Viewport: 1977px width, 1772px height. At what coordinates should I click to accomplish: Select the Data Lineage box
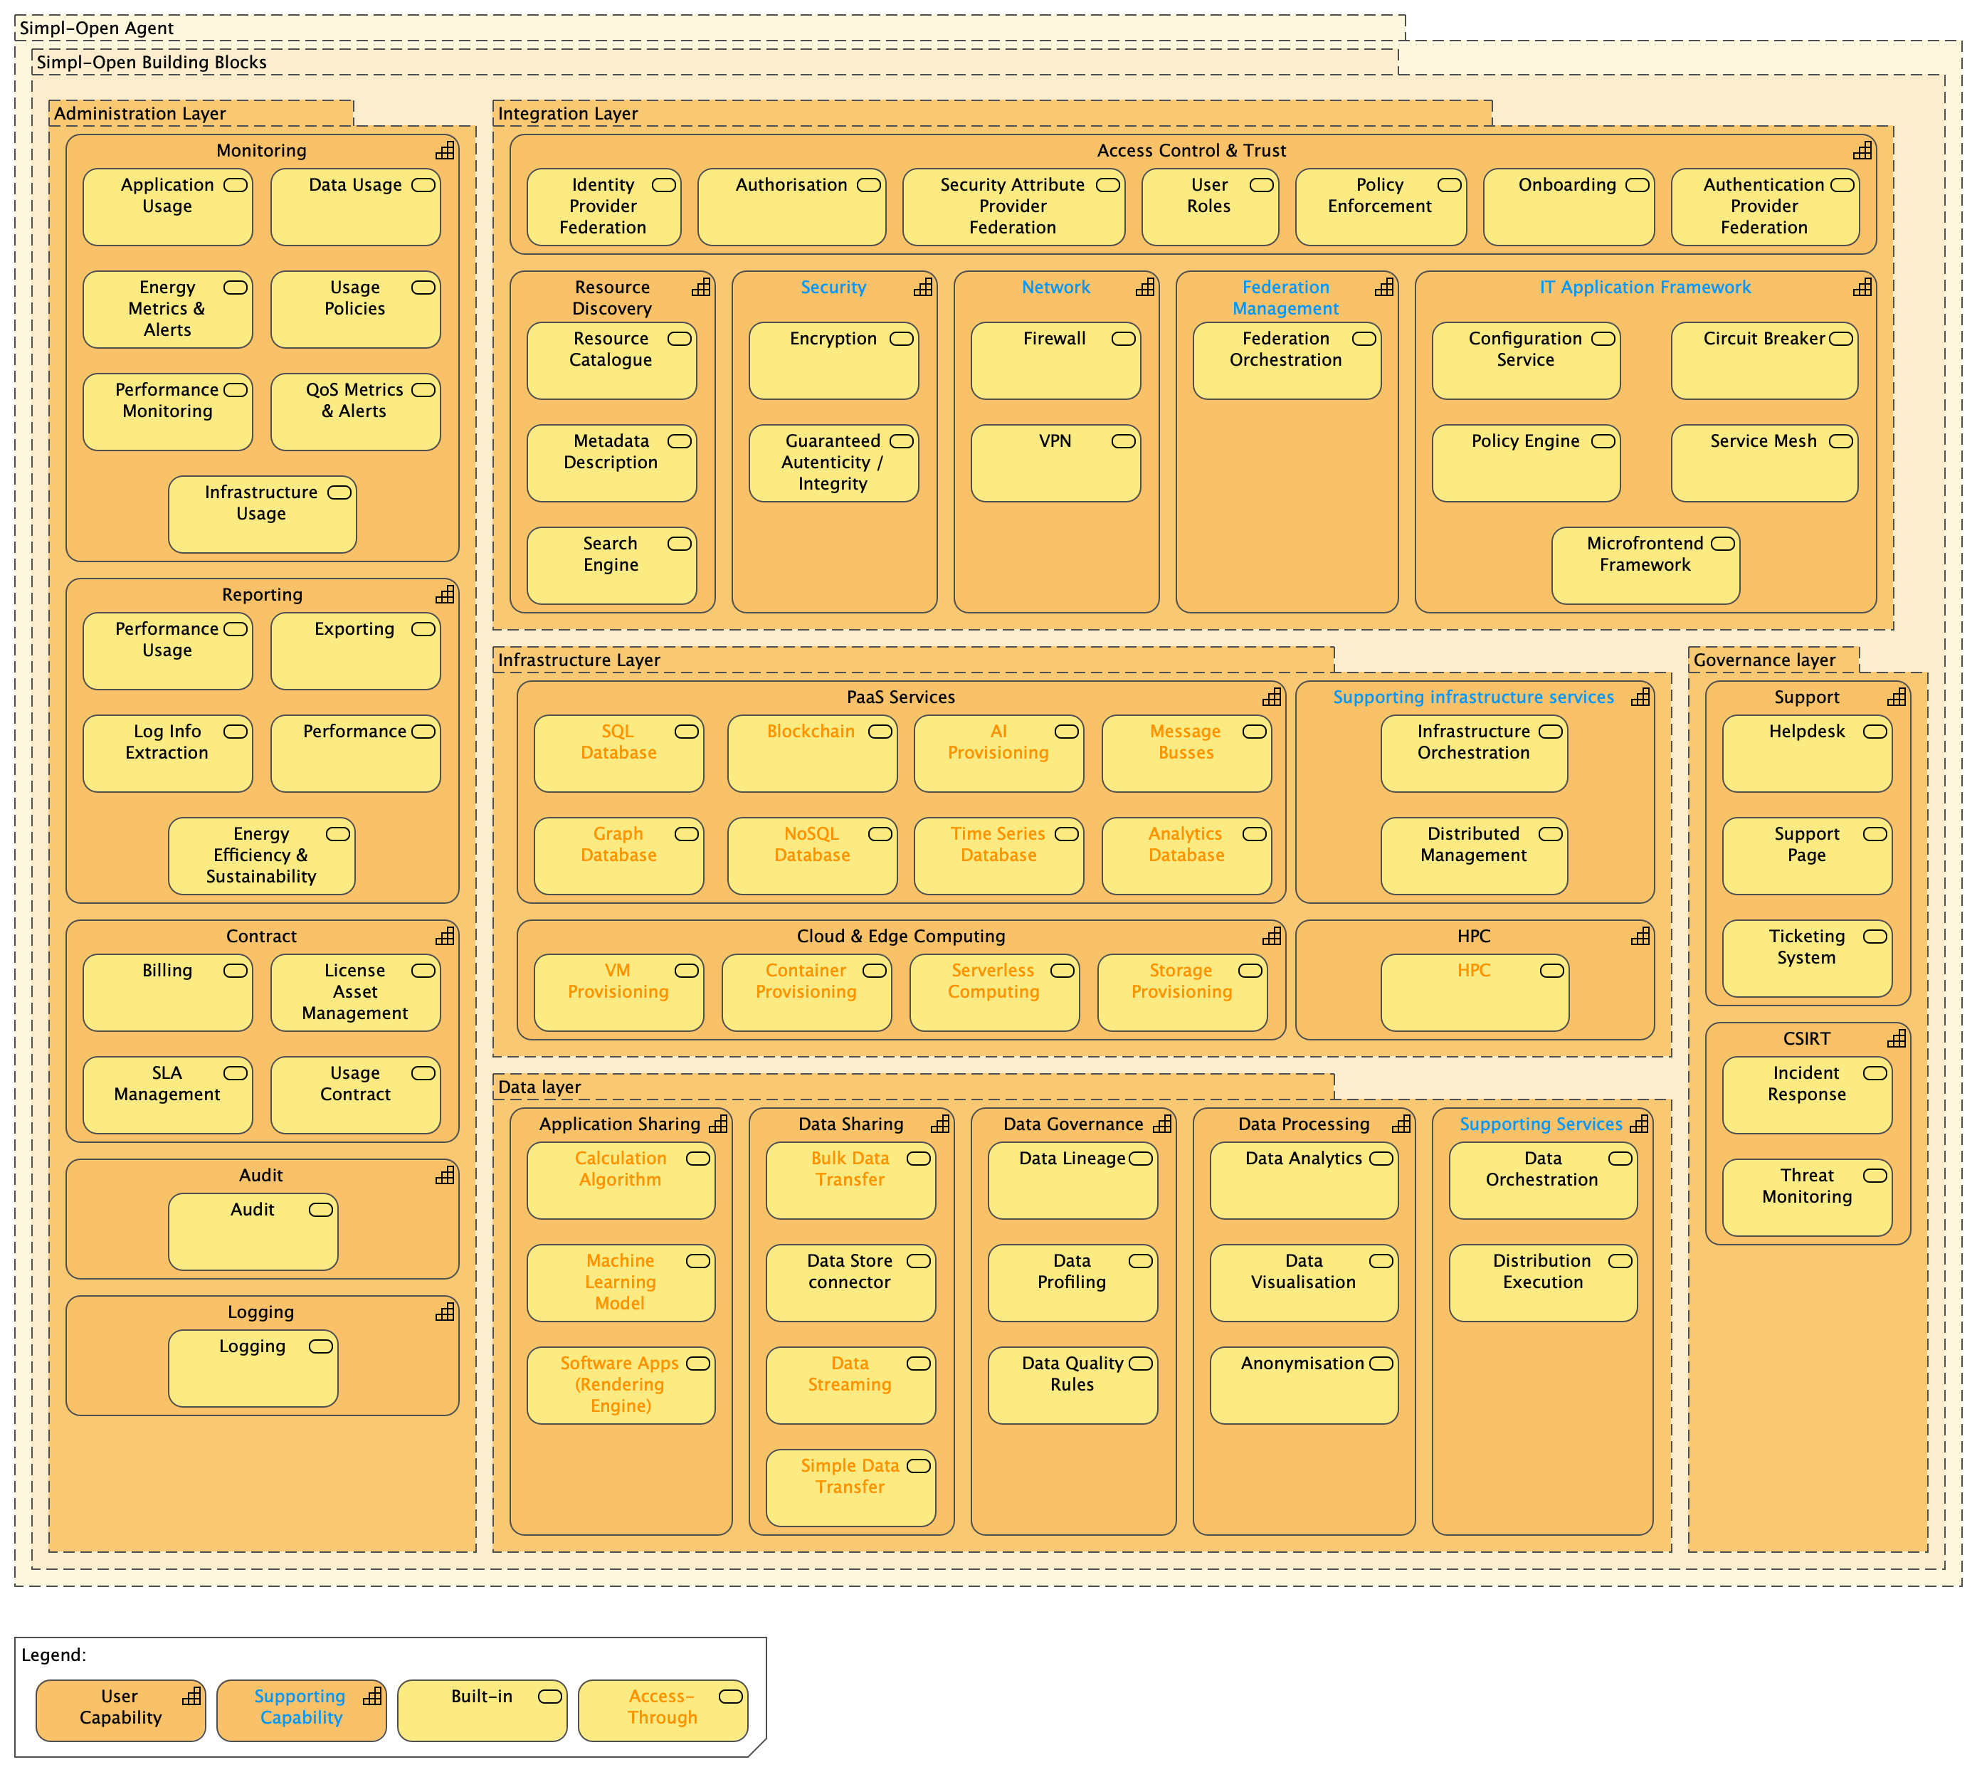(x=1072, y=1181)
